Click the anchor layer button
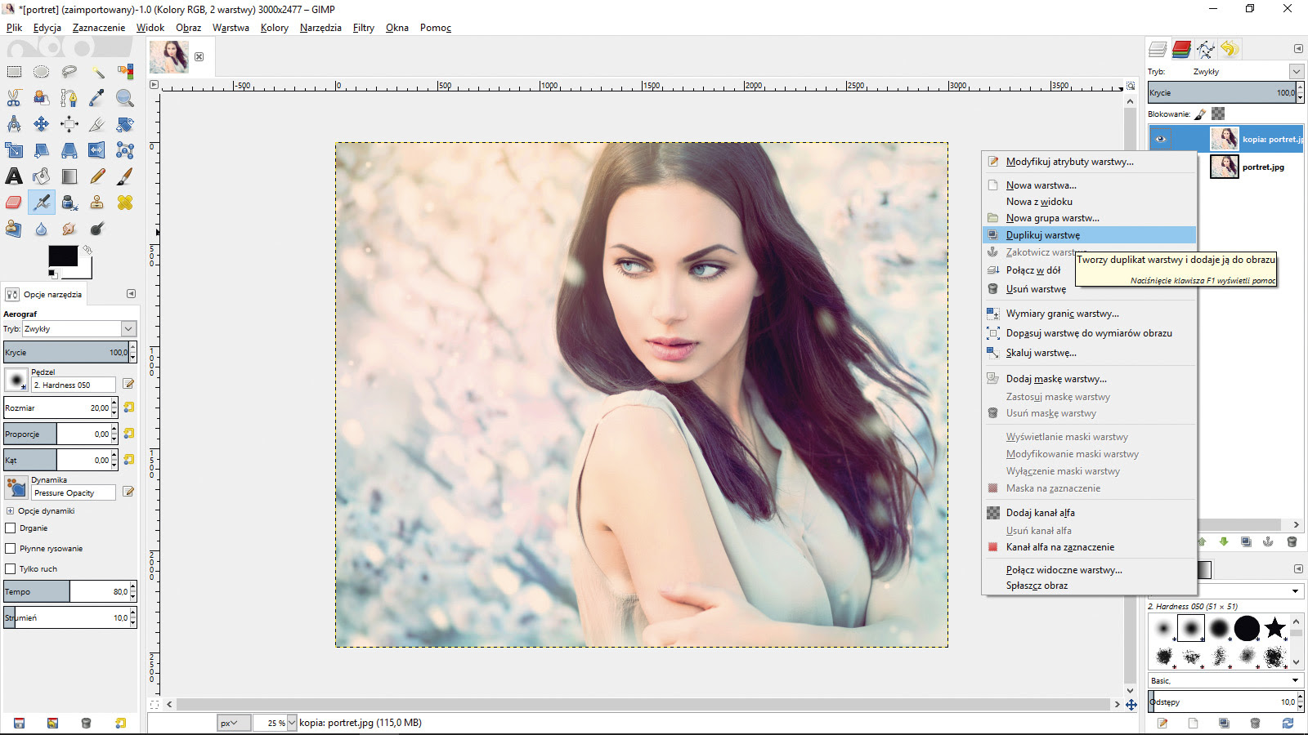 coord(1268,541)
